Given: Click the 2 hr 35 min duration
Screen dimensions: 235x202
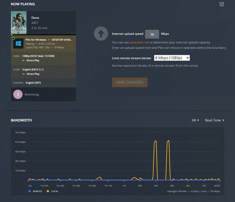Looking at the screenshot, I should [39, 28].
